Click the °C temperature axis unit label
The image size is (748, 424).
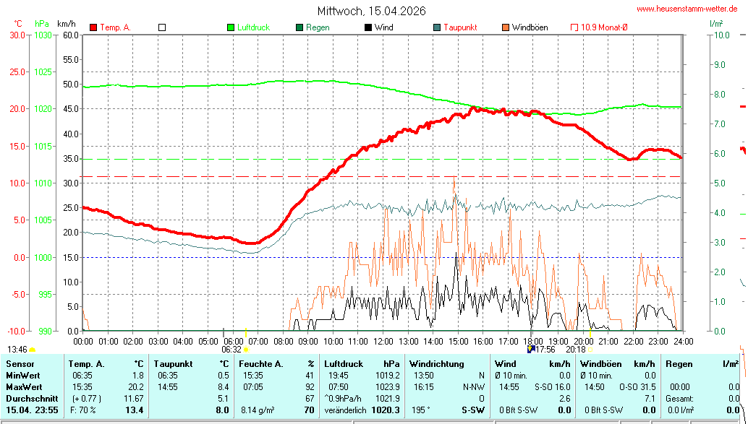pyautogui.click(x=18, y=24)
